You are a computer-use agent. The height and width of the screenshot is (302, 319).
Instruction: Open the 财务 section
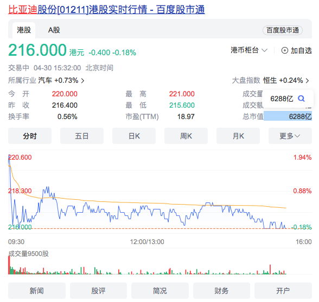coord(221,291)
